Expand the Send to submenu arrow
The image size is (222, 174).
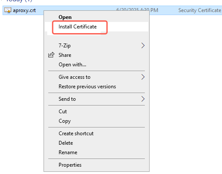tap(143, 99)
